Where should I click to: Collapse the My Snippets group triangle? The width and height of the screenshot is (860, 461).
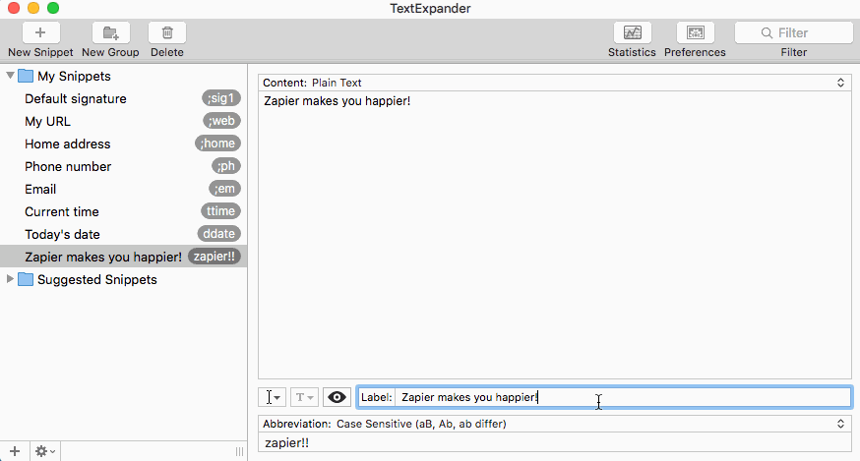(x=10, y=76)
